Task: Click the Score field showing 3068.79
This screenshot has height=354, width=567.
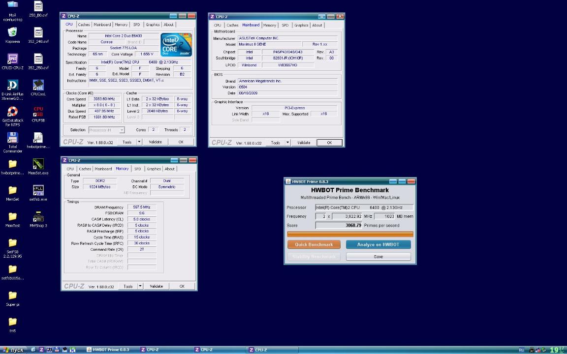Action: point(339,225)
